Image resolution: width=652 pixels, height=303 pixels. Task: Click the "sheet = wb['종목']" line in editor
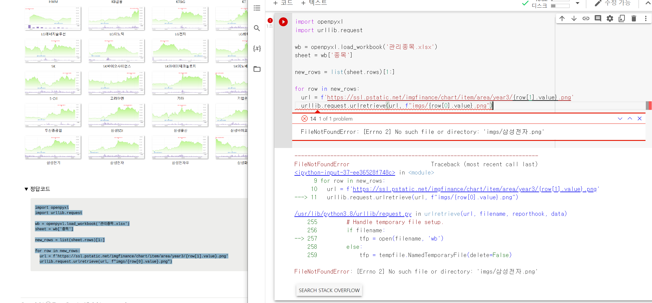pyautogui.click(x=323, y=55)
